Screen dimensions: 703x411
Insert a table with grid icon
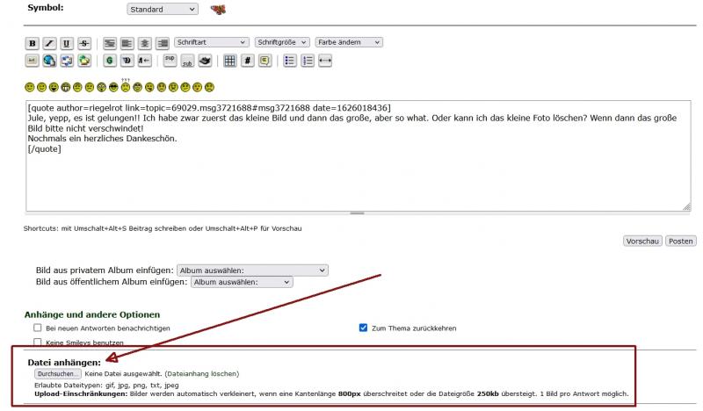(228, 61)
